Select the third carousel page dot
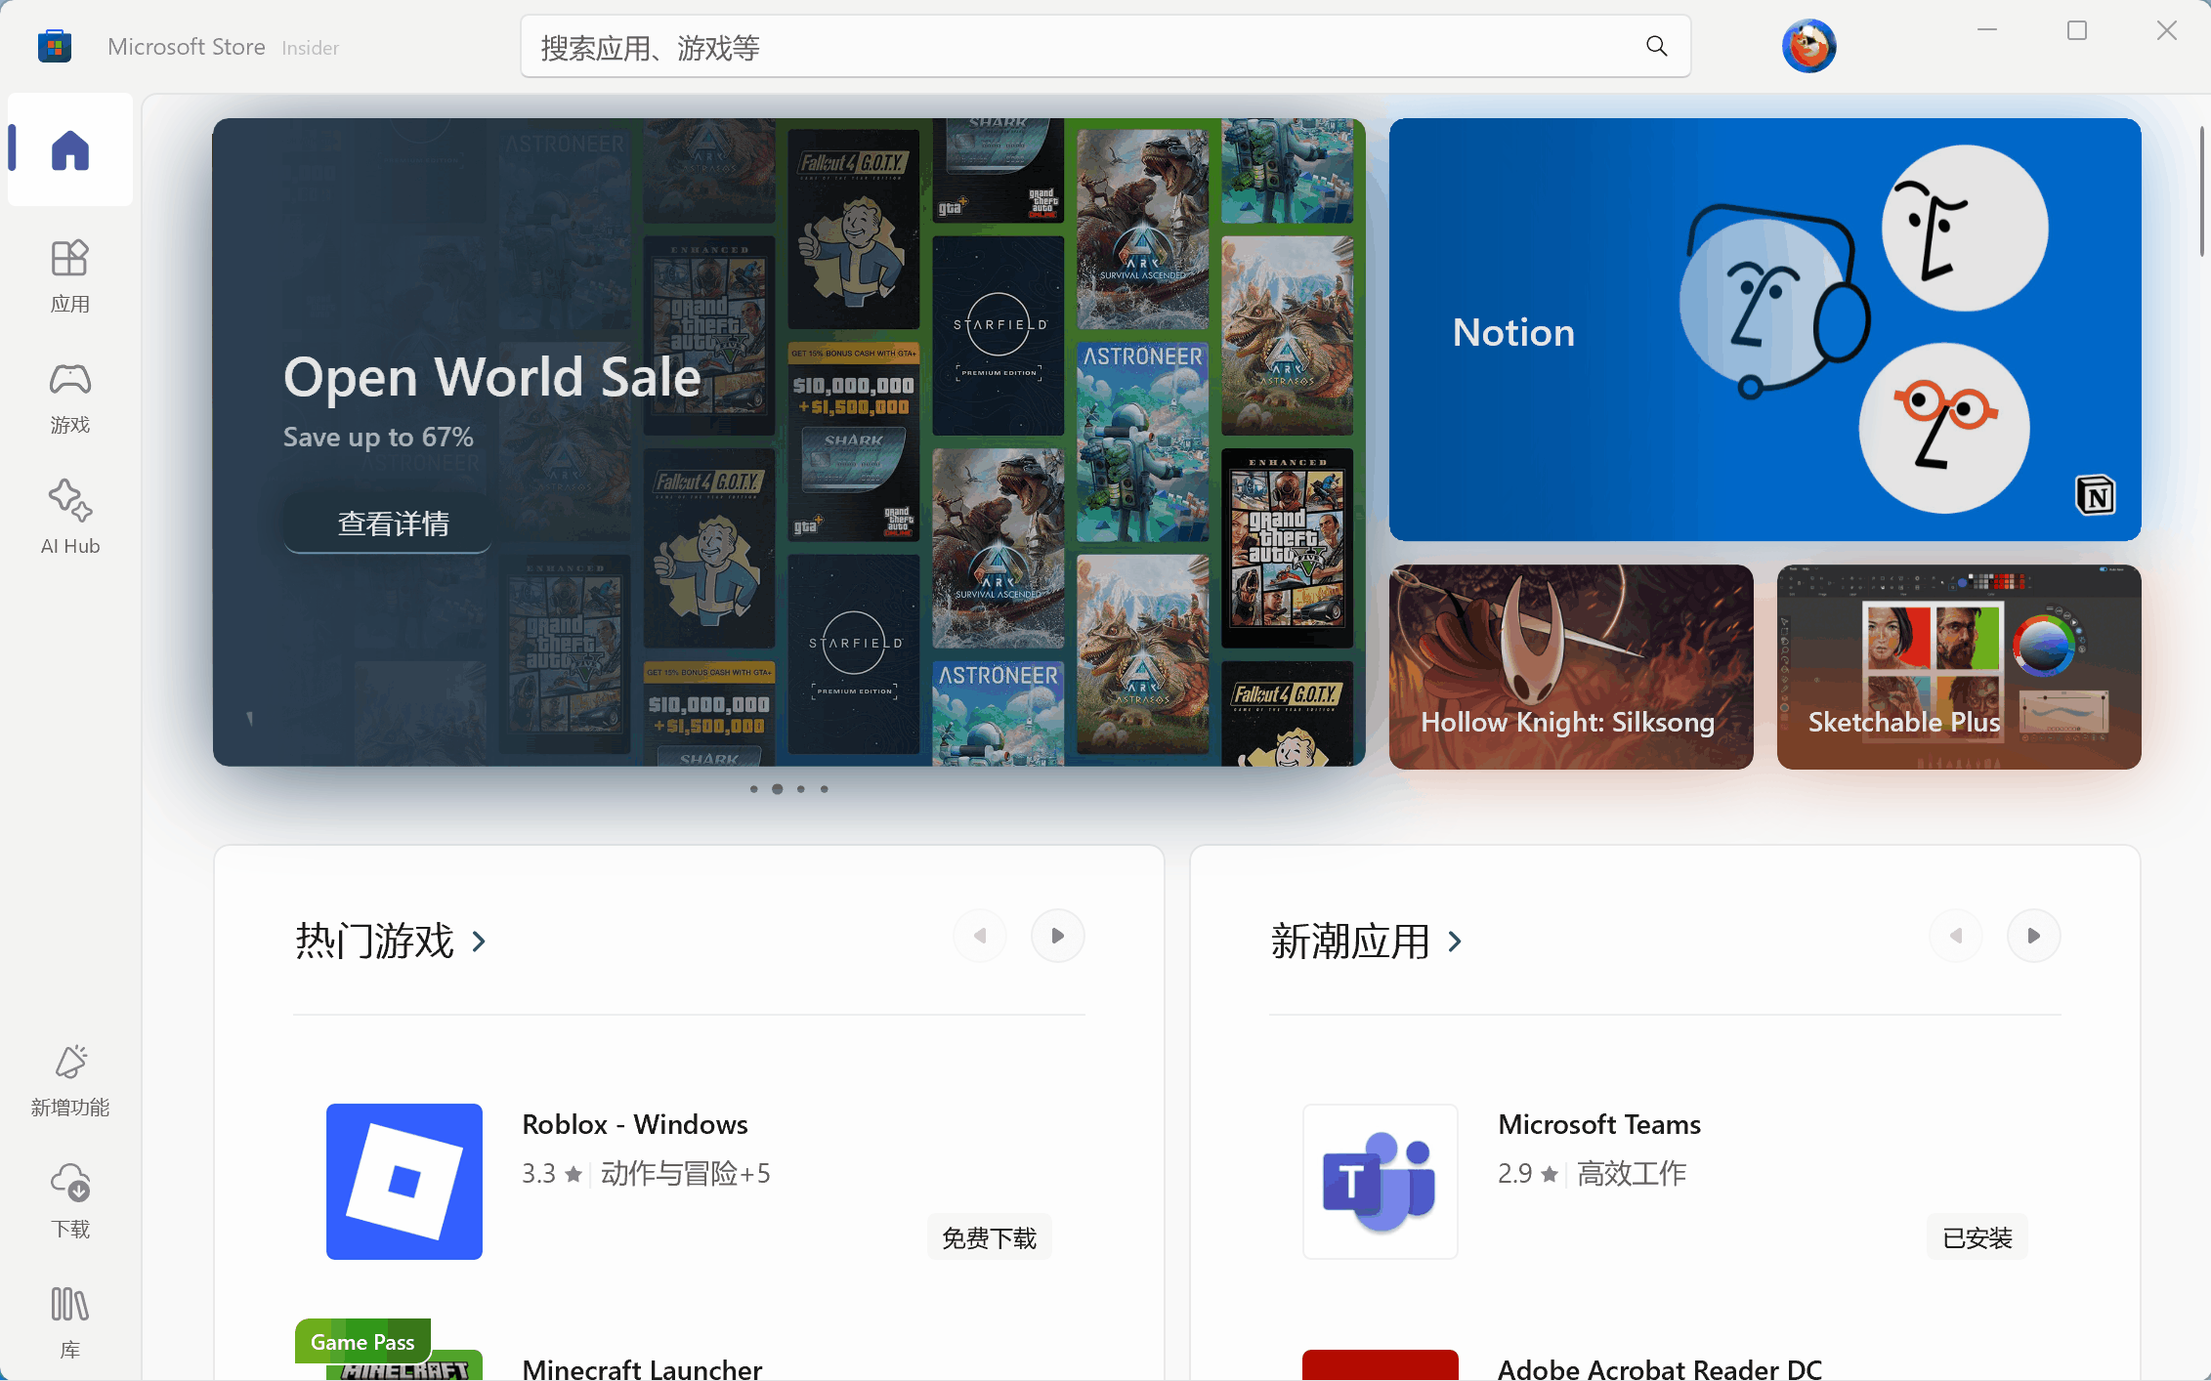 click(801, 789)
